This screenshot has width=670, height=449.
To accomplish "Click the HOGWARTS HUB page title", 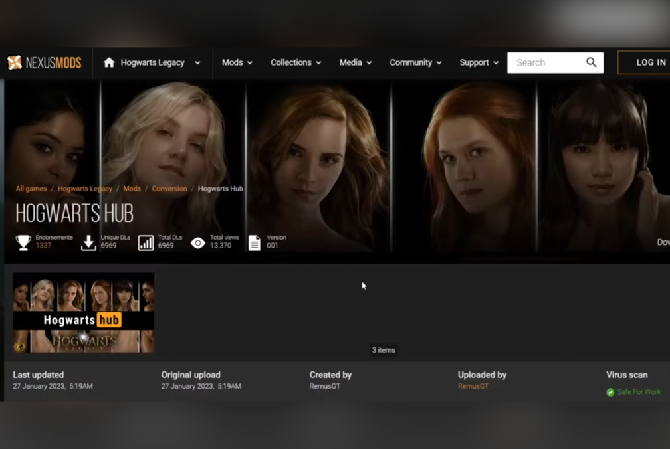I will (74, 213).
